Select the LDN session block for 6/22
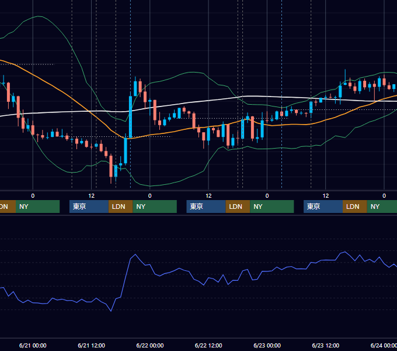Viewport: 397px width, 351px height. tap(238, 207)
